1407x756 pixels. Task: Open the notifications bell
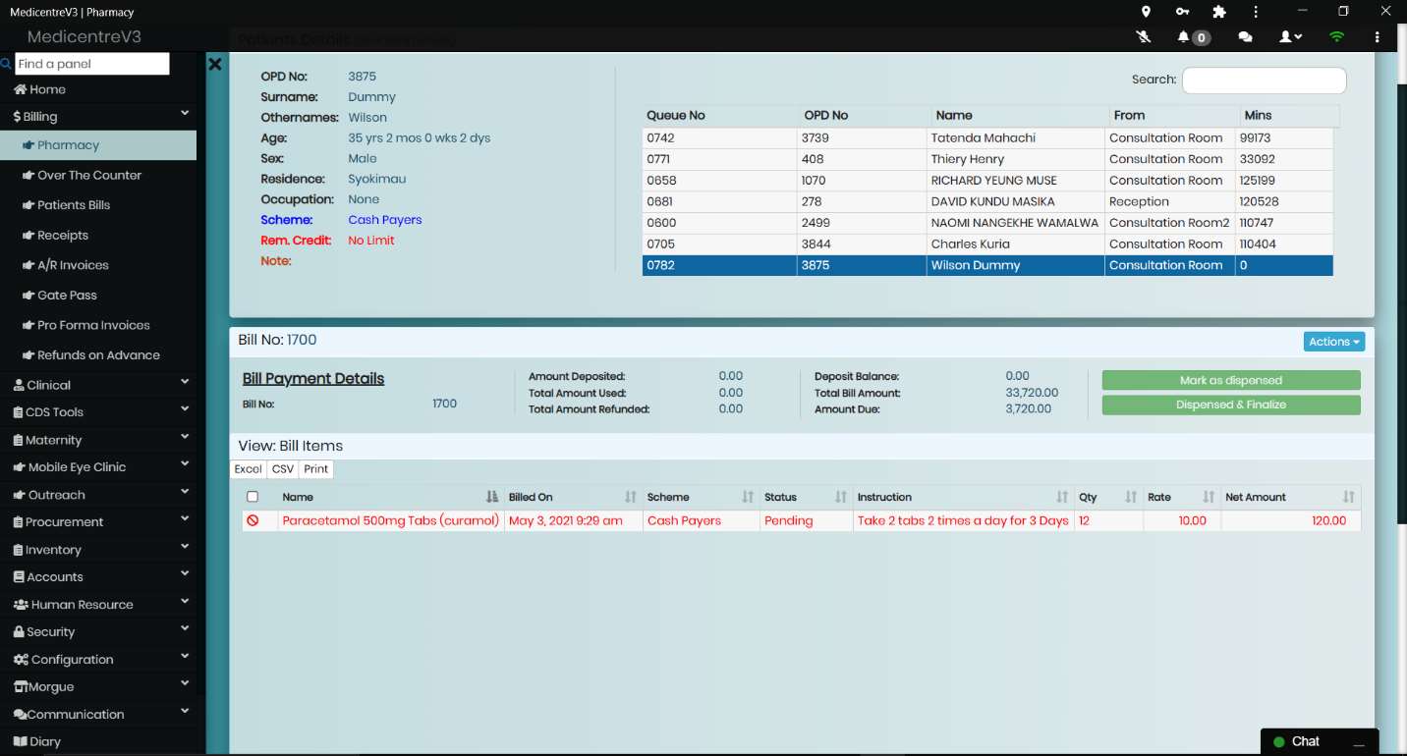point(1184,37)
